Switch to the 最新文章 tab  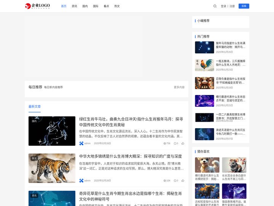pyautogui.click(x=35, y=106)
